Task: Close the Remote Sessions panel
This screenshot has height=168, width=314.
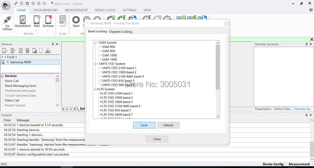Action: pyautogui.click(x=311, y=44)
